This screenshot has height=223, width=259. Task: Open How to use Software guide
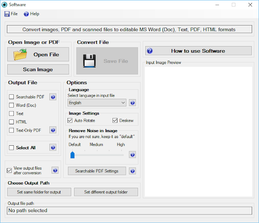pos(198,51)
